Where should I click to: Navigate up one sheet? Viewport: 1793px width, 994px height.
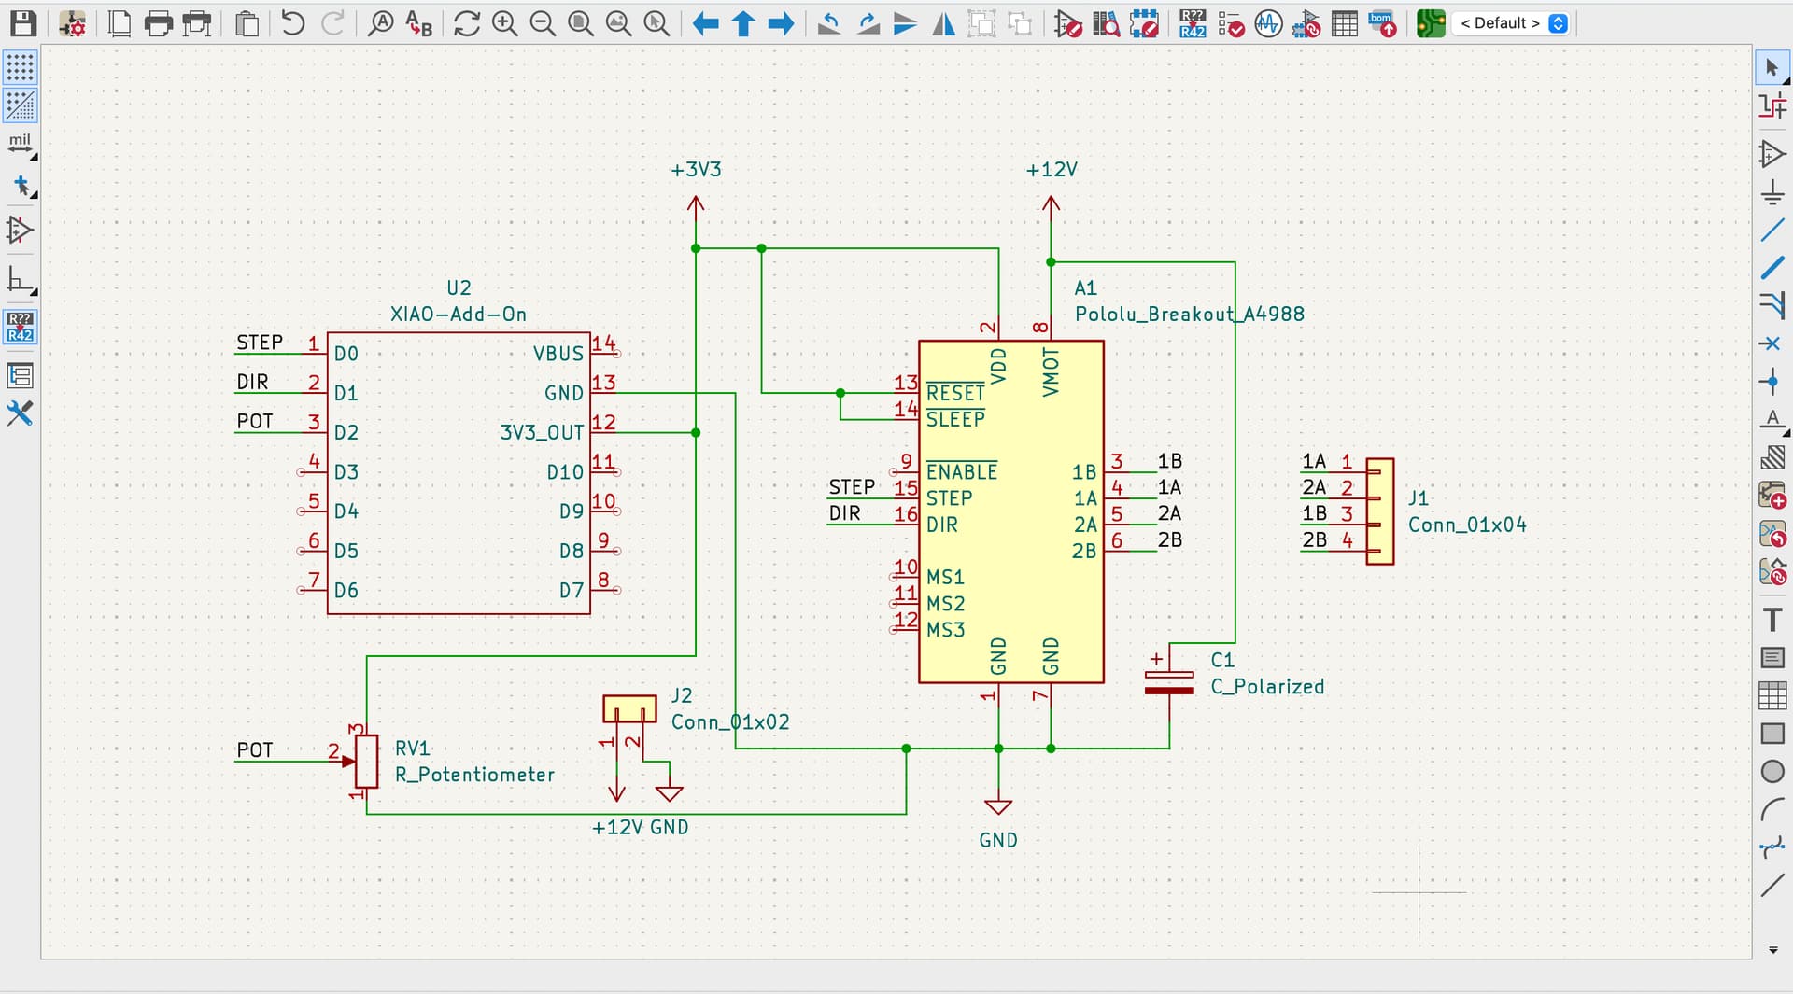[x=743, y=23]
